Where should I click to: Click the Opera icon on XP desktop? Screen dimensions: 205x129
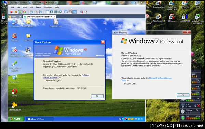coord(14,93)
